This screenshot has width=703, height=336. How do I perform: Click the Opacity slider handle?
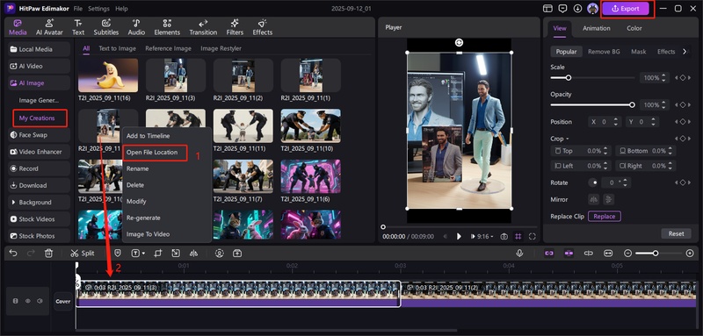click(632, 104)
